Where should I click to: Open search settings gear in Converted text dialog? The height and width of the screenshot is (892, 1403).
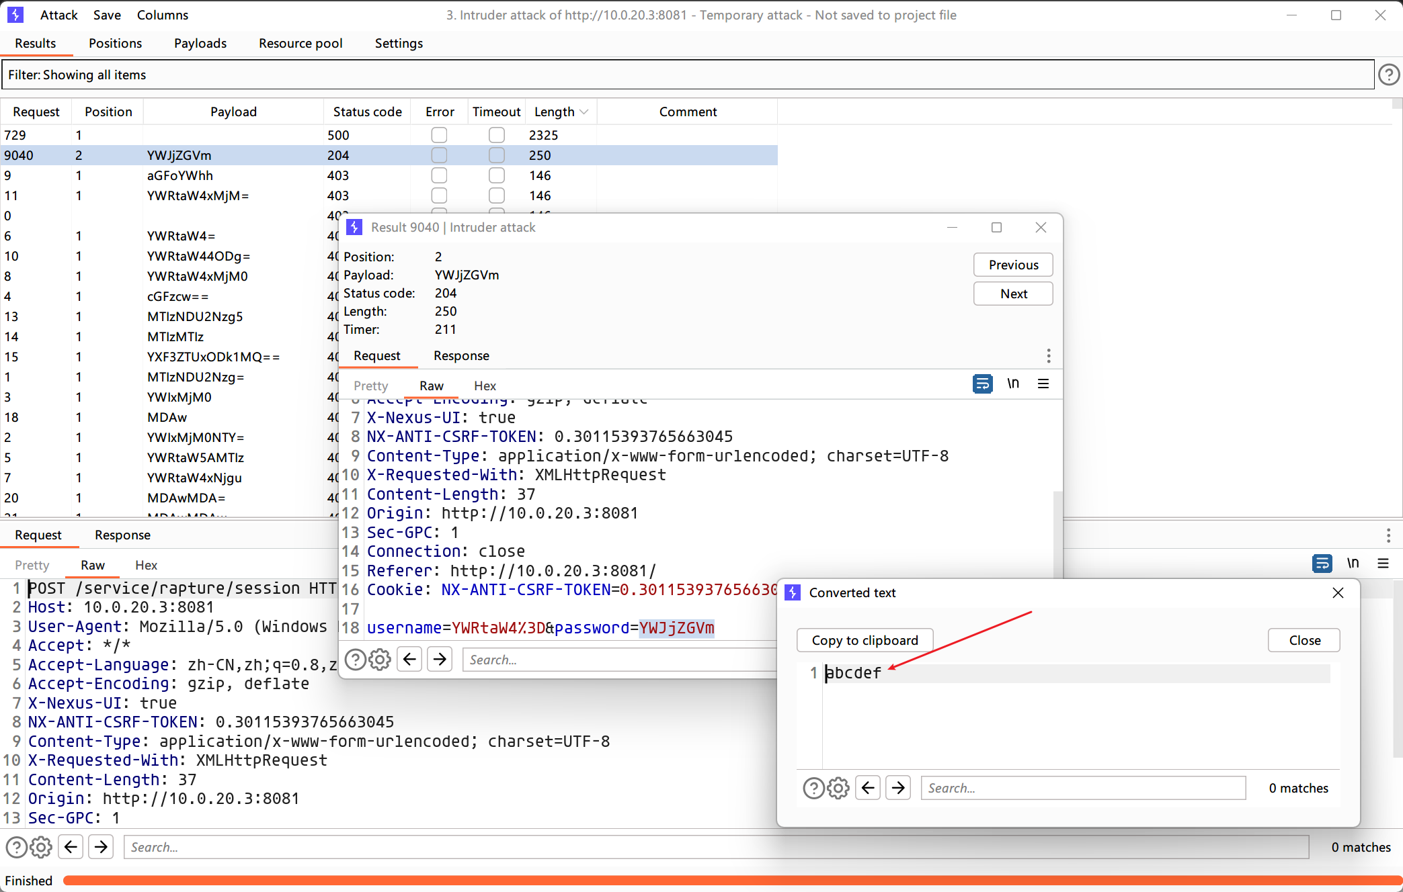tap(838, 788)
